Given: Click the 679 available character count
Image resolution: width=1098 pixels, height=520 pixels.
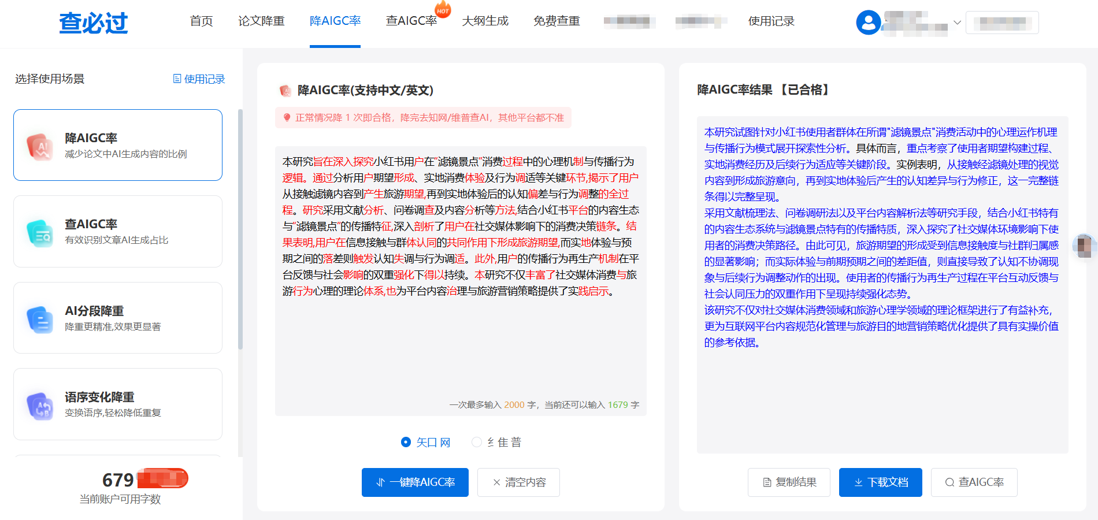Looking at the screenshot, I should [x=118, y=480].
